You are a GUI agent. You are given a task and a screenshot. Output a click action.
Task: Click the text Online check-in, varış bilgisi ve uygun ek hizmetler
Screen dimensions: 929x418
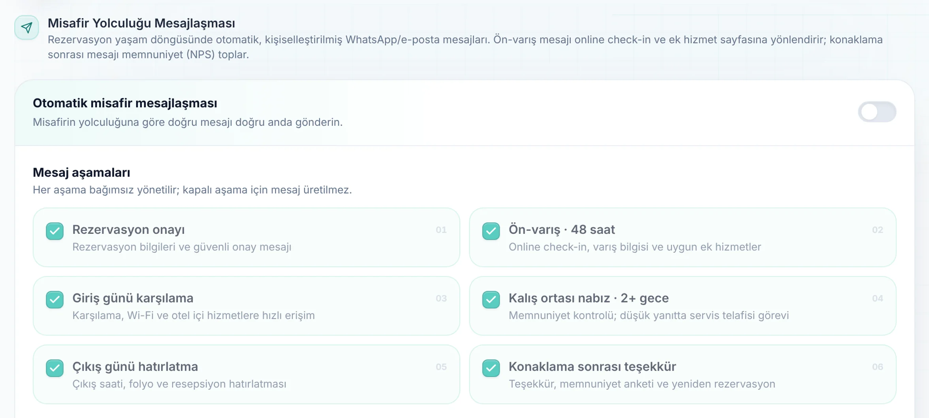tap(635, 247)
